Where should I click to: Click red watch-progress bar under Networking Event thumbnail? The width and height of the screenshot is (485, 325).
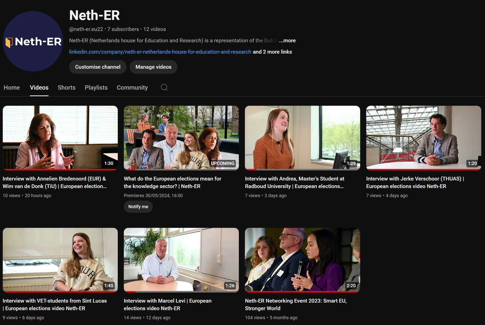[303, 292]
